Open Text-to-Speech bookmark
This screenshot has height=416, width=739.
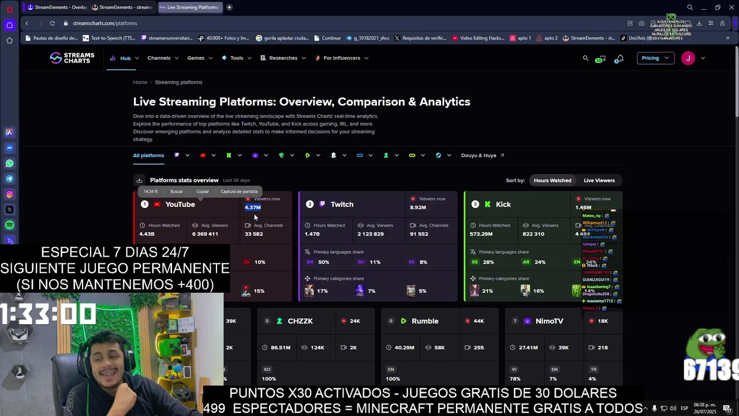[109, 38]
